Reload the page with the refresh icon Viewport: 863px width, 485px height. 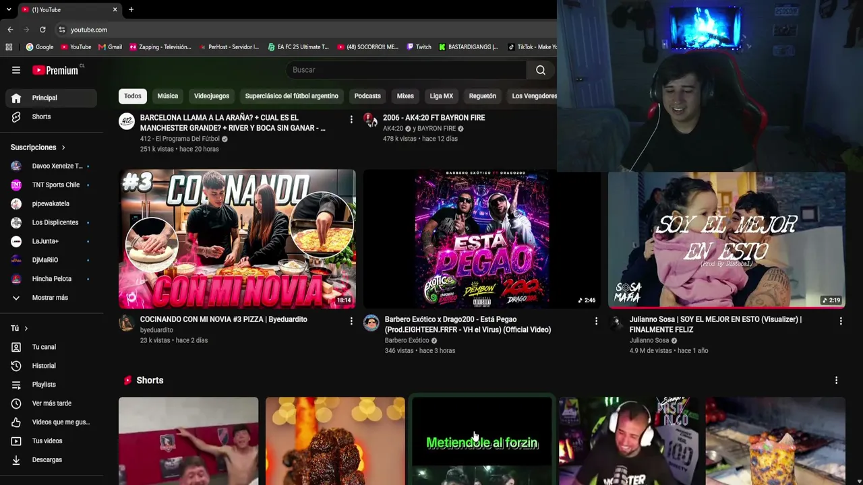coord(42,30)
